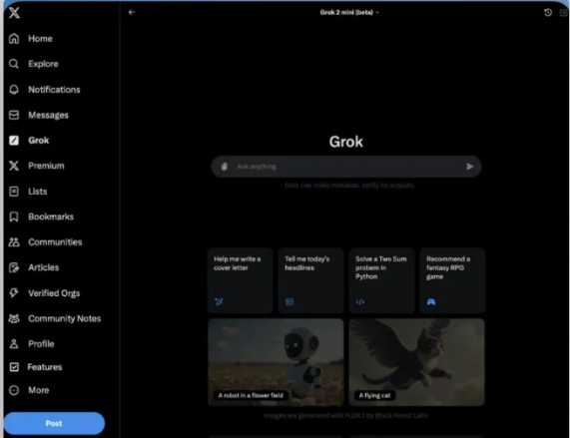Open the Grok 2 mini (beta) model dropdown
570x438 pixels.
(349, 12)
